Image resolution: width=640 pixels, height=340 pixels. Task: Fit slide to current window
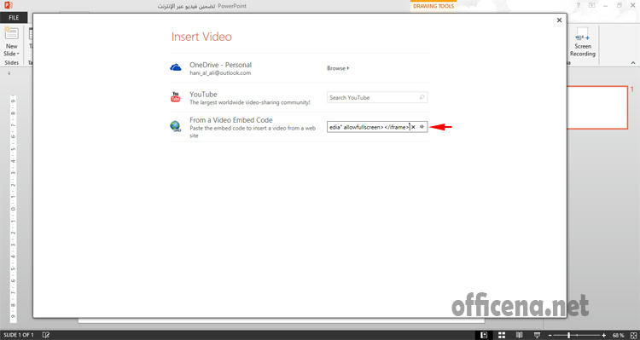(633, 335)
